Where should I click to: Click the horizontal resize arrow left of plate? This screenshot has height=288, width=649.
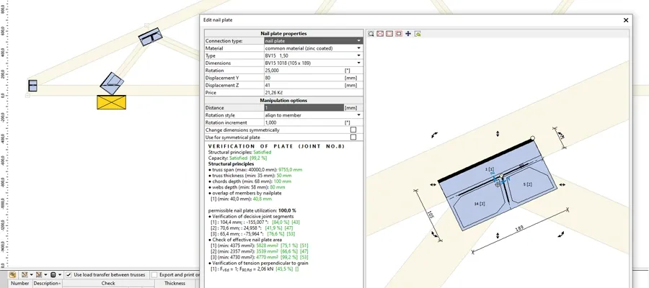click(x=433, y=185)
